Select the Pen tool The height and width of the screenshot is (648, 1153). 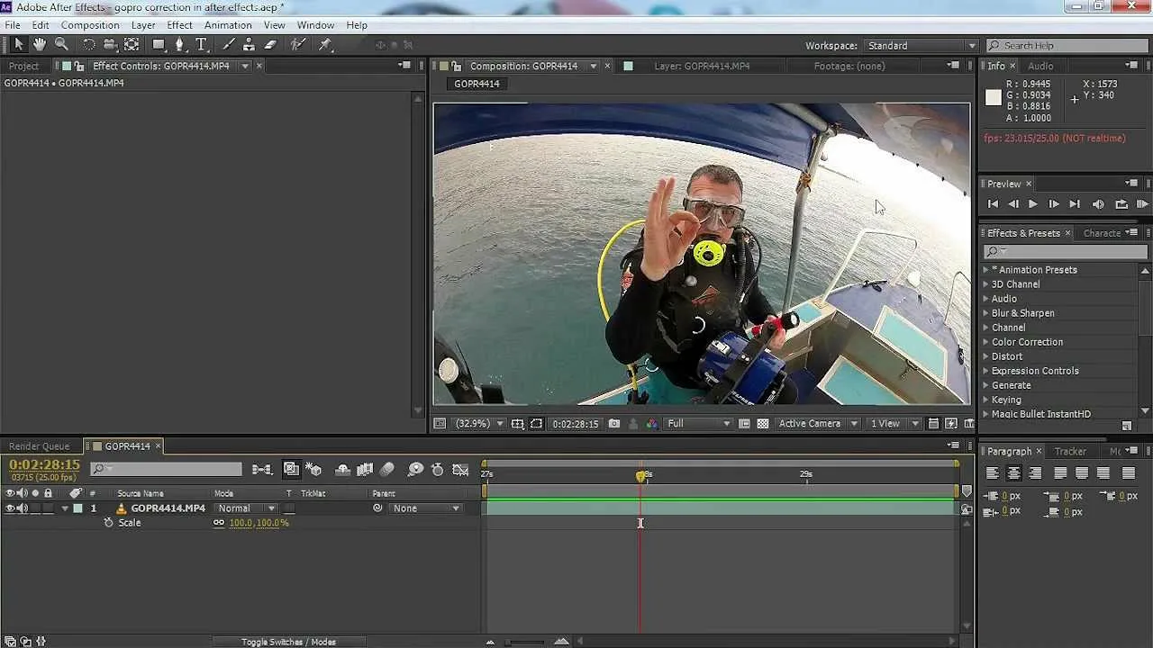180,45
